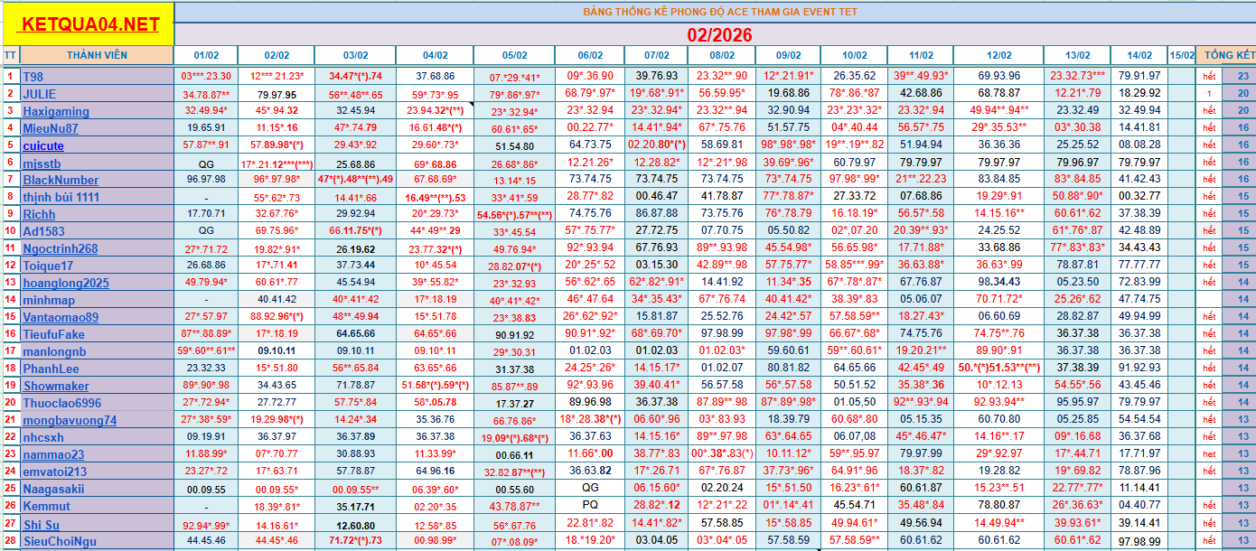This screenshot has height=551, width=1256.
Task: Select the 08/02 date column header
Action: tap(722, 55)
